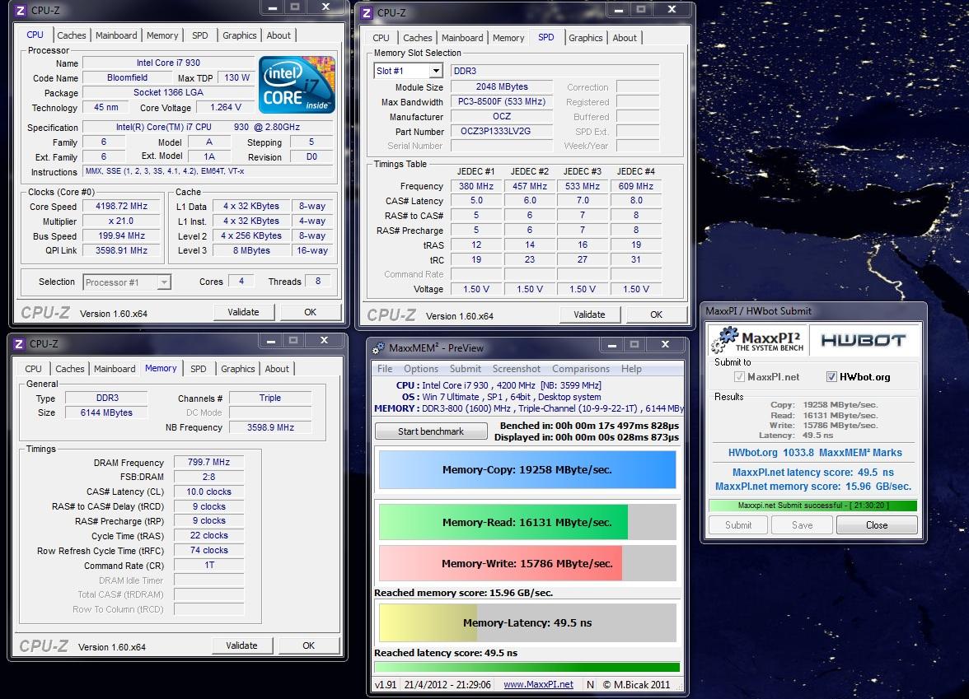Click the Level 3 cache value 8 MBytes

[250, 250]
